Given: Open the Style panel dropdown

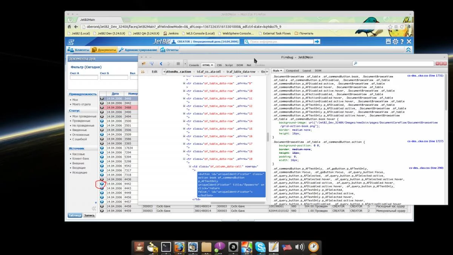Looking at the screenshot, I should pos(277,71).
